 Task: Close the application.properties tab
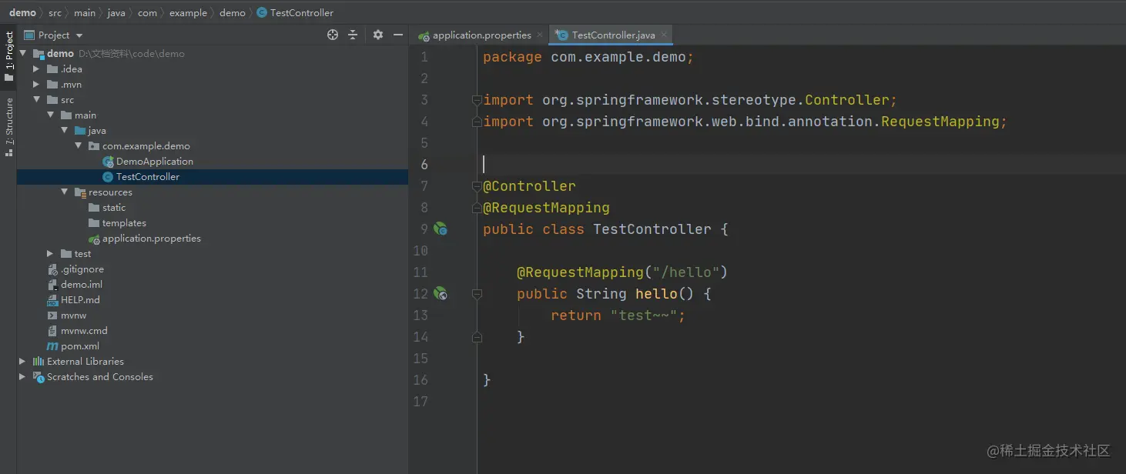[x=540, y=35]
